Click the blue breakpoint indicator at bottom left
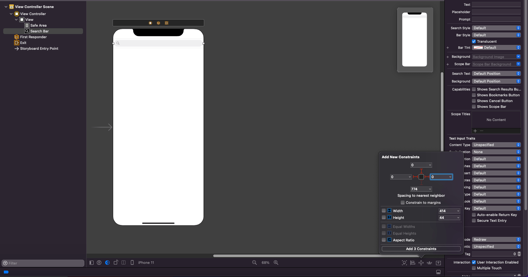This screenshot has height=277, width=528. click(x=6, y=272)
